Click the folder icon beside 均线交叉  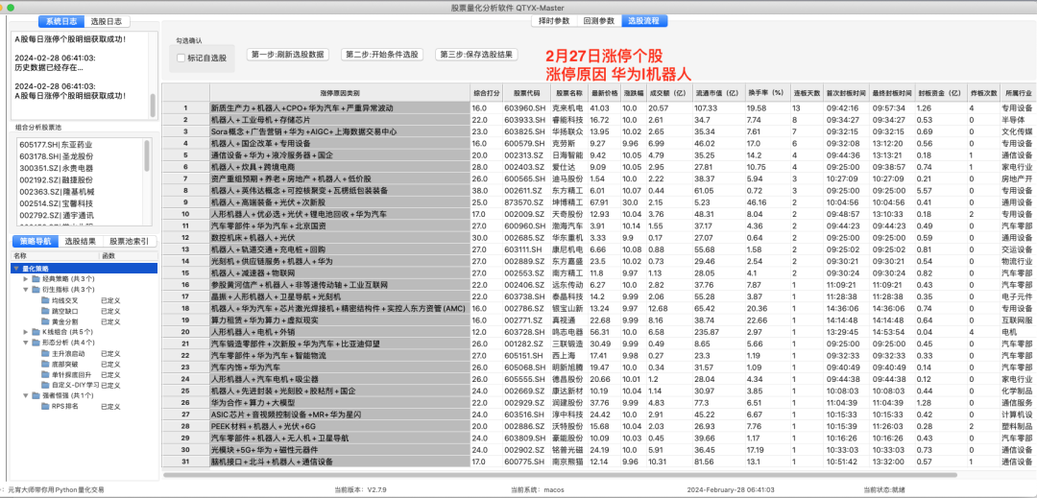coord(45,300)
